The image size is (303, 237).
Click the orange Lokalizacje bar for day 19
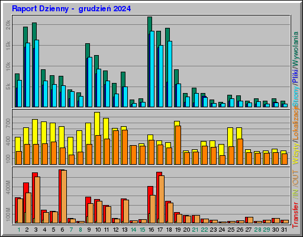pyautogui.click(x=178, y=145)
